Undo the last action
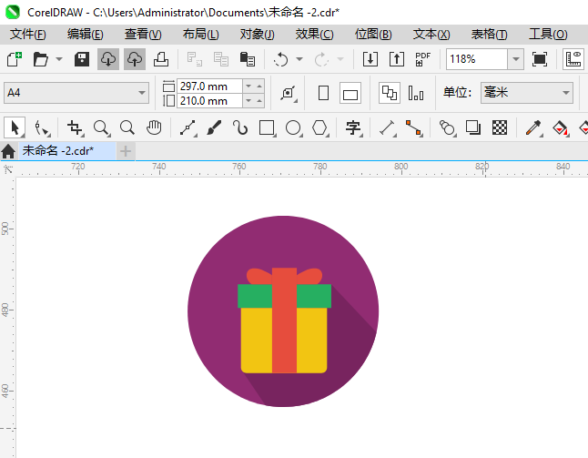Image resolution: width=588 pixels, height=458 pixels. (280, 59)
